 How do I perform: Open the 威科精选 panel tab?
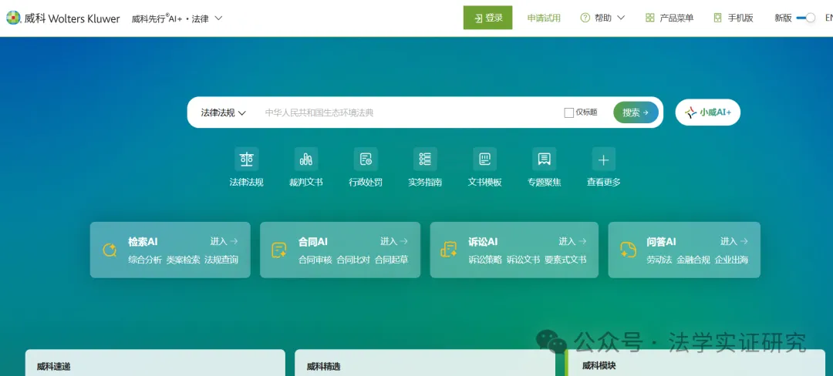(x=323, y=366)
